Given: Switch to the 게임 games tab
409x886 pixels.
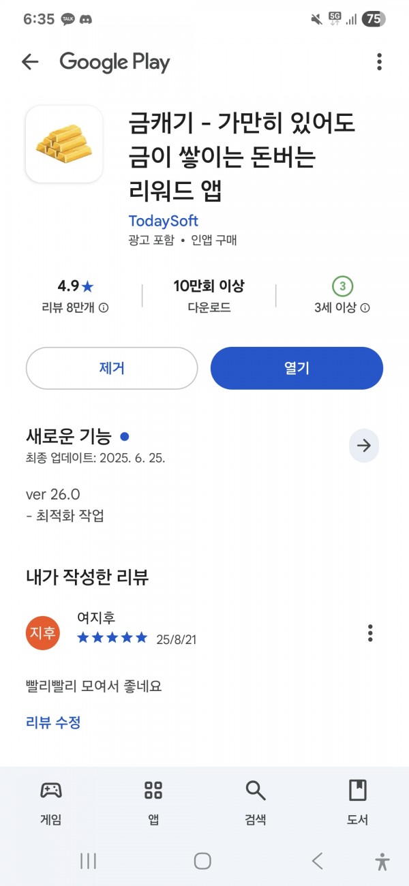Looking at the screenshot, I should (51, 803).
